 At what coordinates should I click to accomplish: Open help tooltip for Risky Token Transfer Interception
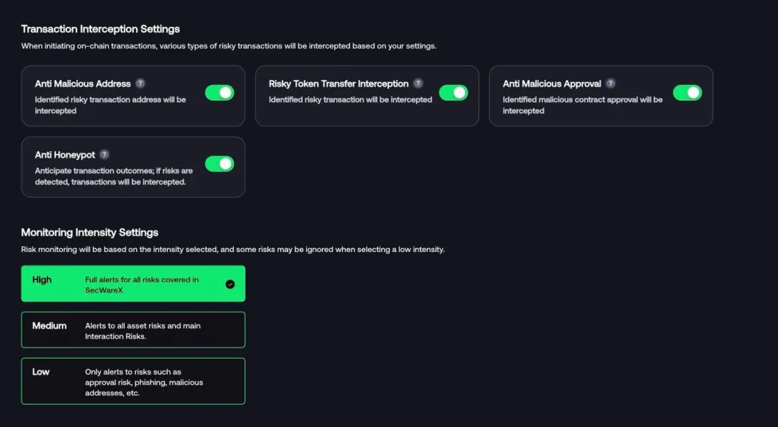point(418,84)
